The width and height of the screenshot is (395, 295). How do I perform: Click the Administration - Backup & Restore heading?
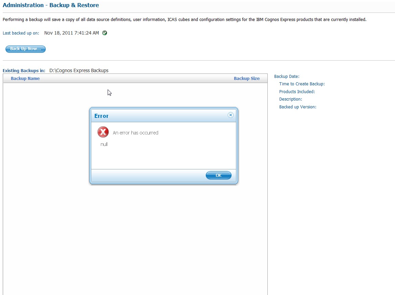tap(51, 5)
